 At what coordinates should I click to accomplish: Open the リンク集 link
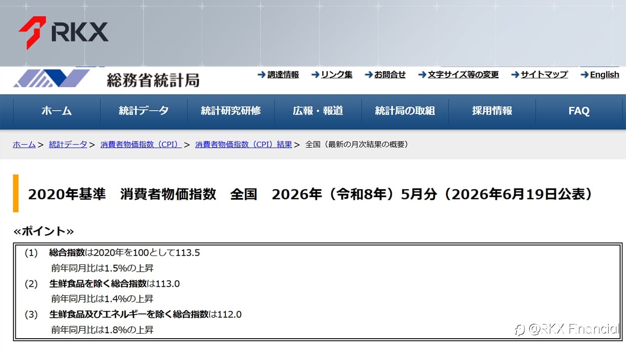[336, 75]
